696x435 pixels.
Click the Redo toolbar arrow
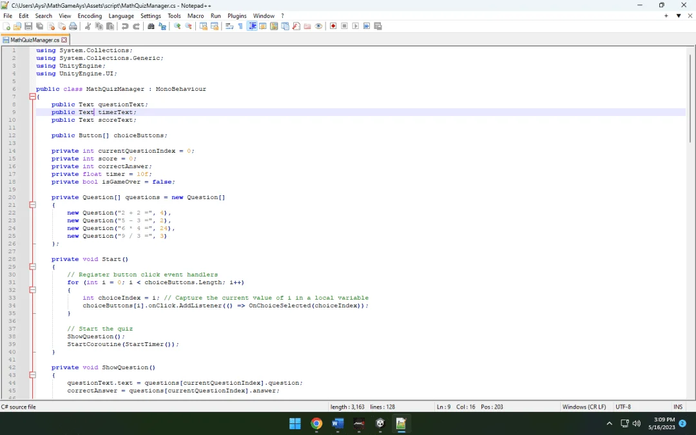click(136, 26)
